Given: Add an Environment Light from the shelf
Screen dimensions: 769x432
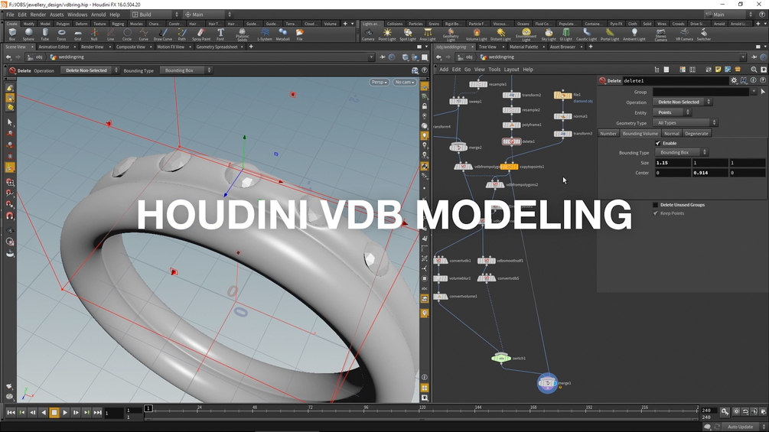Looking at the screenshot, I should [526, 34].
